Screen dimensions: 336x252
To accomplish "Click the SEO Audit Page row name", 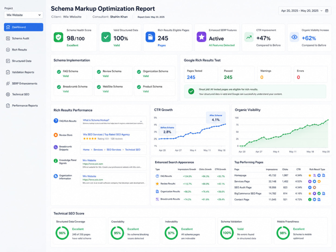I will [x=243, y=187].
